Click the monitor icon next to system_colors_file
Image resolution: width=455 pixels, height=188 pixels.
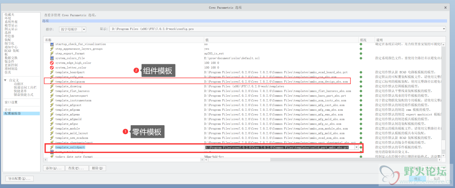pos(52,58)
